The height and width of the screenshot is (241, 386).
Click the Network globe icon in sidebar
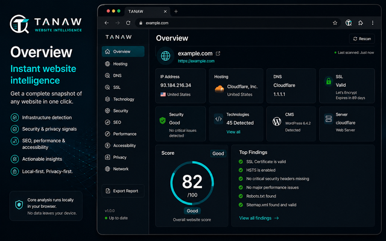click(x=107, y=169)
